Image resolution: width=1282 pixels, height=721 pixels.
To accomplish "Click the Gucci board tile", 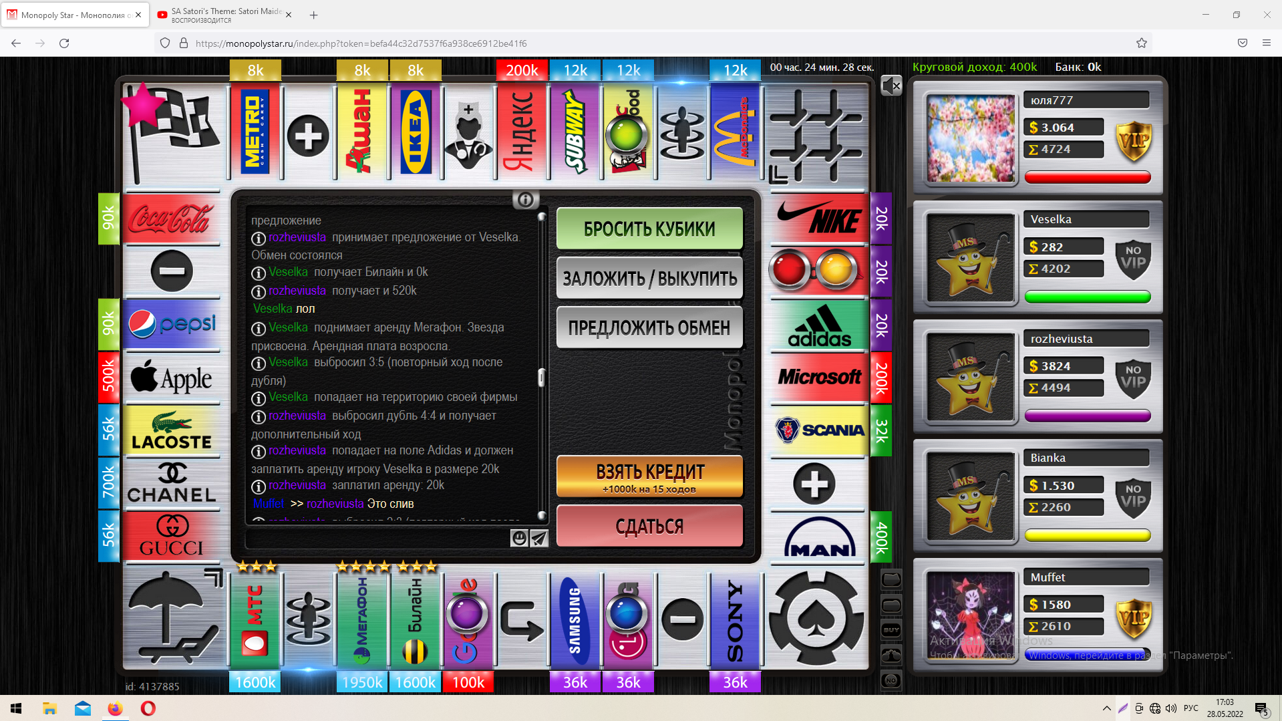I will point(171,537).
